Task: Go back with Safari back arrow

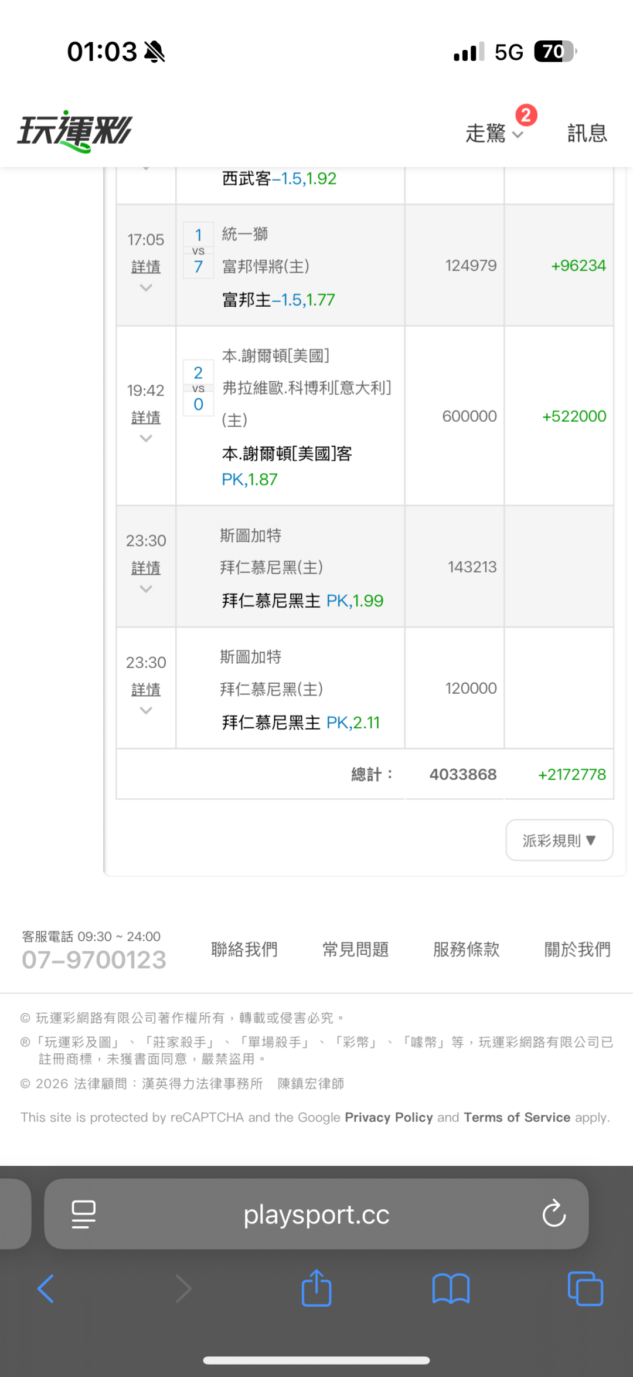Action: 46,1288
